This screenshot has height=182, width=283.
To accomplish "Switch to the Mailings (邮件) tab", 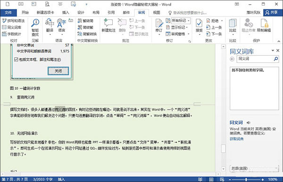I will (126, 12).
